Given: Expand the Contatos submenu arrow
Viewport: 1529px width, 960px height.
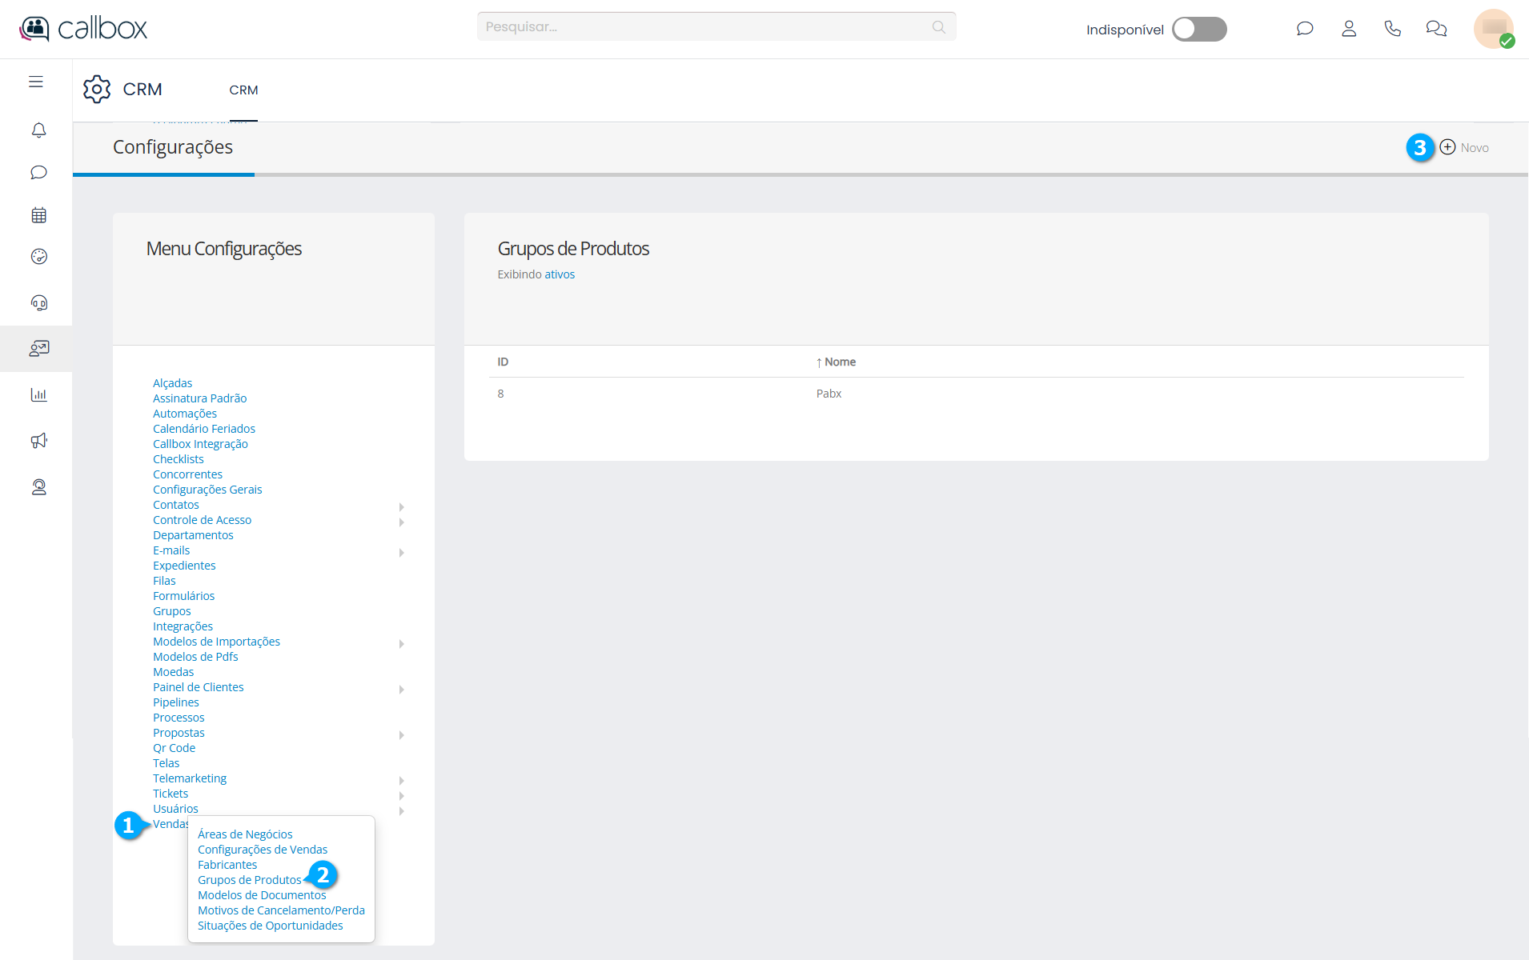Looking at the screenshot, I should click(401, 506).
